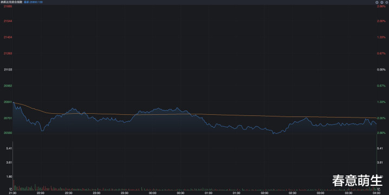Click the green 1.33% percentage label
The height and width of the screenshot is (195, 389).
(381, 102)
